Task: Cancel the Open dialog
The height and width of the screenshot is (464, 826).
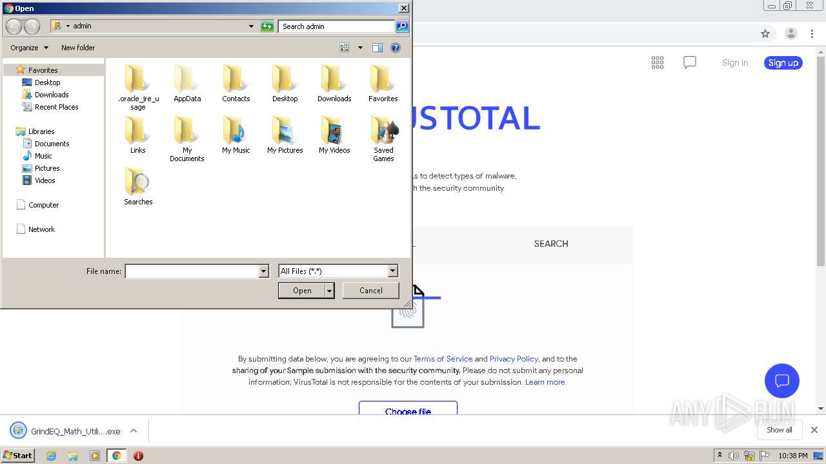Action: tap(371, 291)
